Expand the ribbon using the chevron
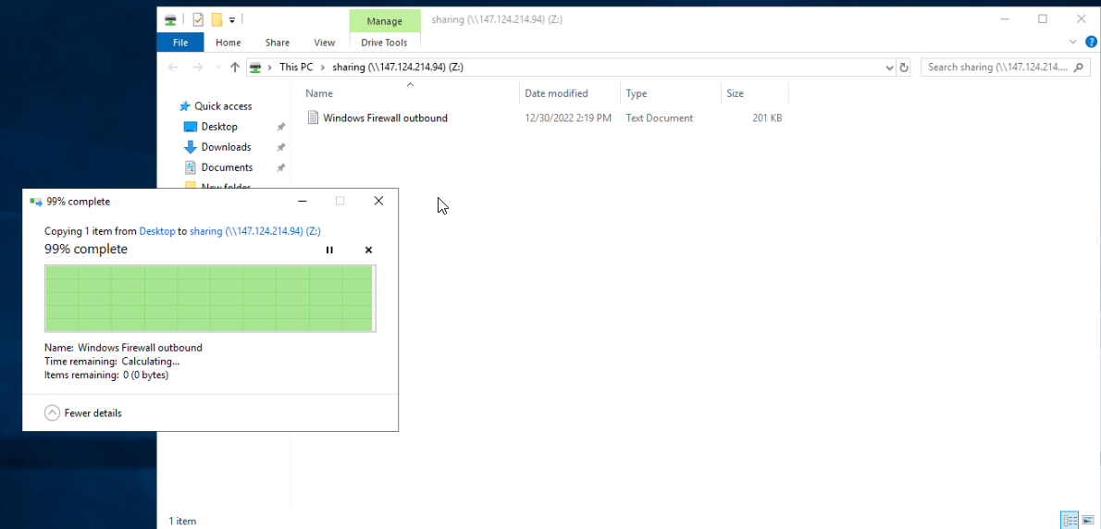The image size is (1101, 529). 1073,42
